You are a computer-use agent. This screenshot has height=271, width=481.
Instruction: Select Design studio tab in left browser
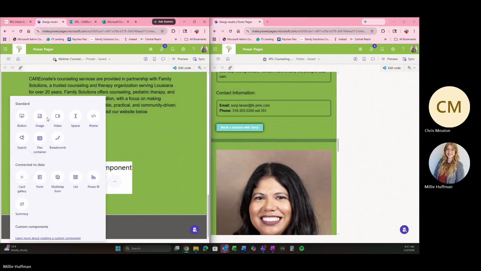tap(50, 22)
